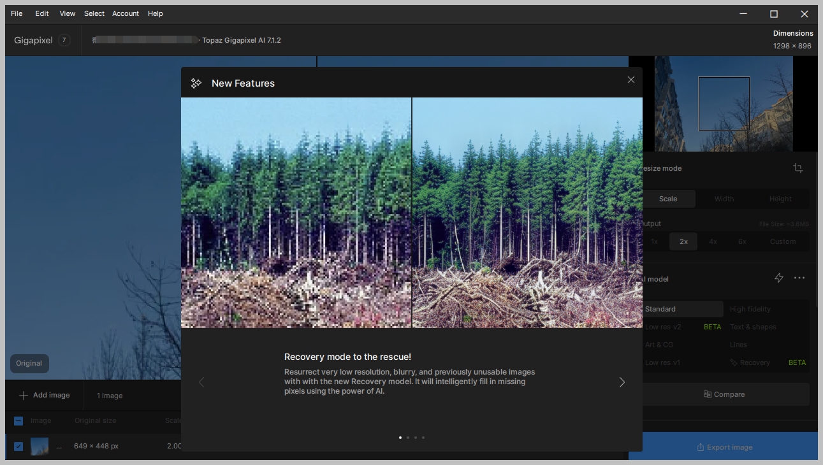Click the lightning bolt auto model icon
The image size is (823, 465).
[x=778, y=278]
